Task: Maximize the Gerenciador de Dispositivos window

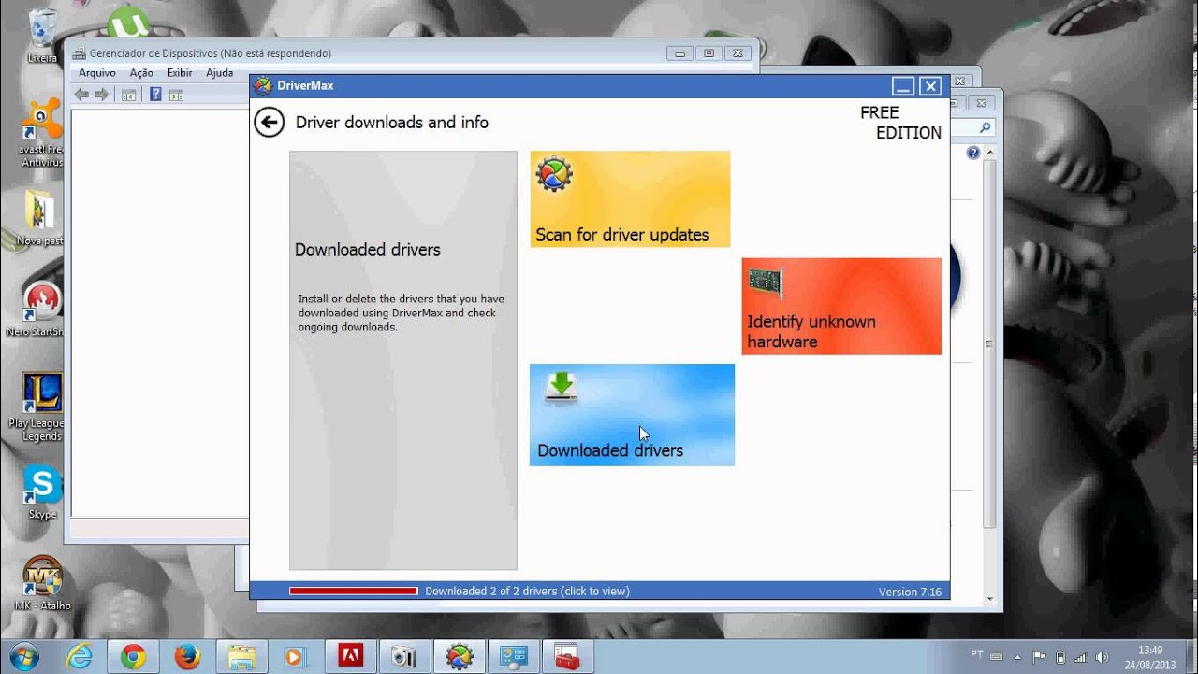Action: (709, 53)
